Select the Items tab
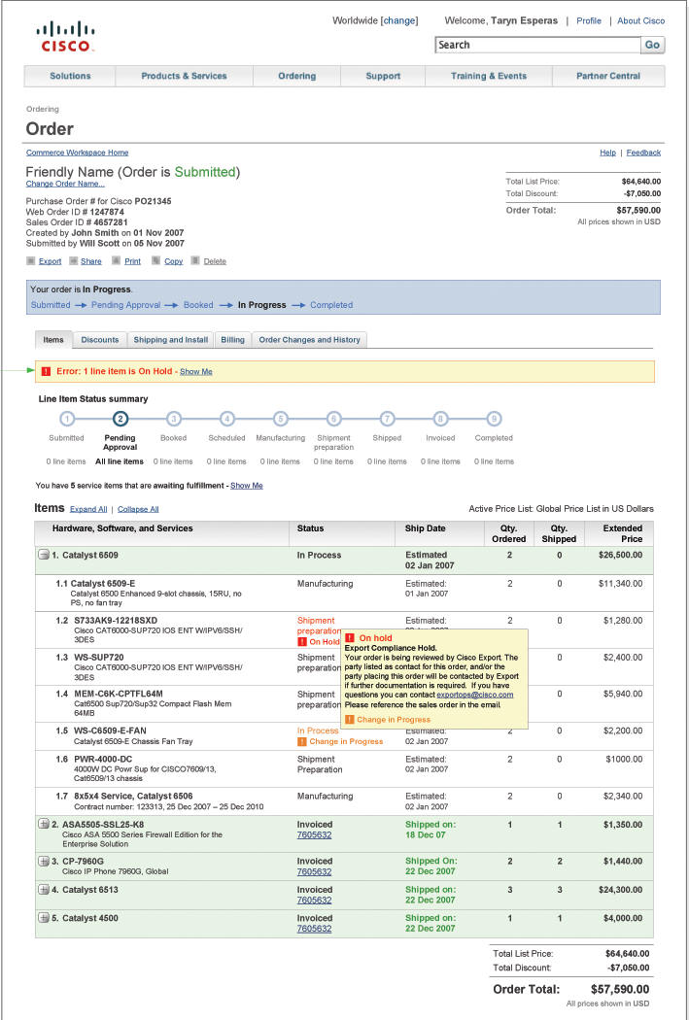The width and height of the screenshot is (689, 1020). (53, 340)
